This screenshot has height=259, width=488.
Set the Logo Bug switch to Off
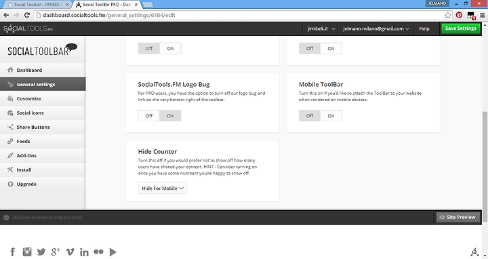pyautogui.click(x=148, y=115)
